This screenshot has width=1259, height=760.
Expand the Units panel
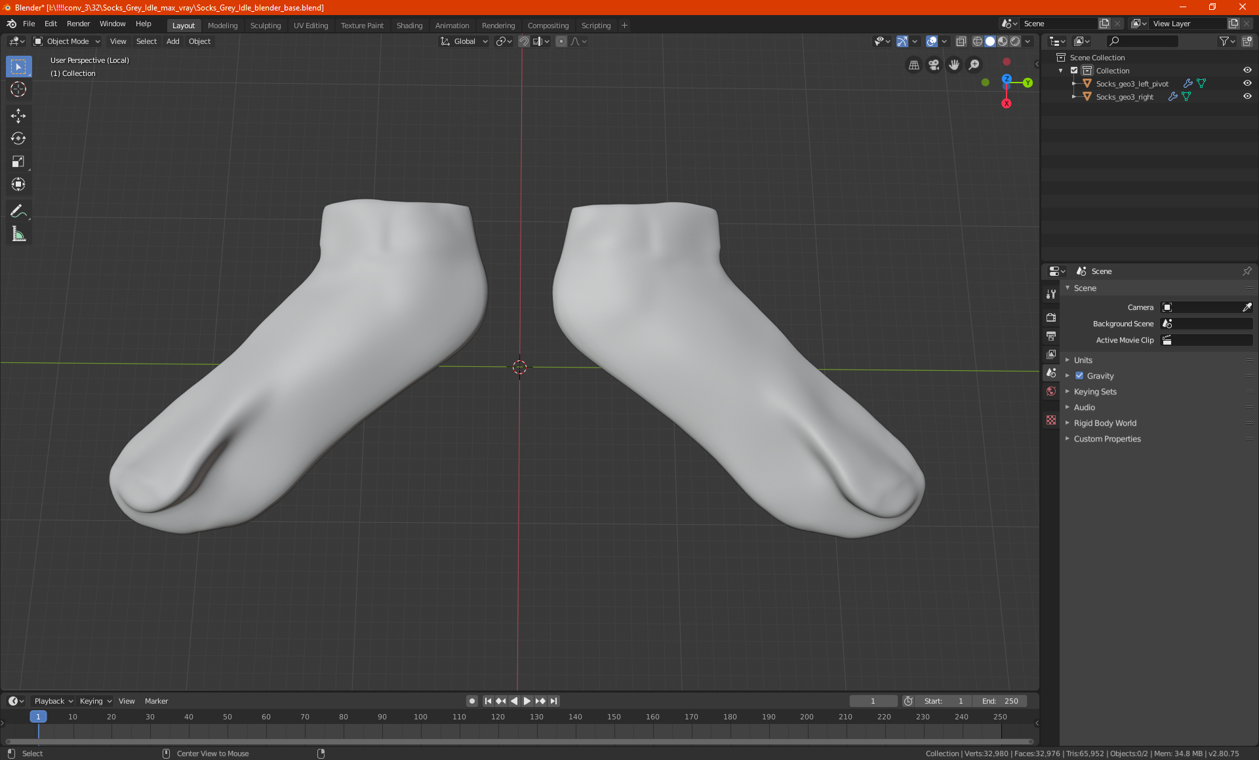click(x=1083, y=360)
